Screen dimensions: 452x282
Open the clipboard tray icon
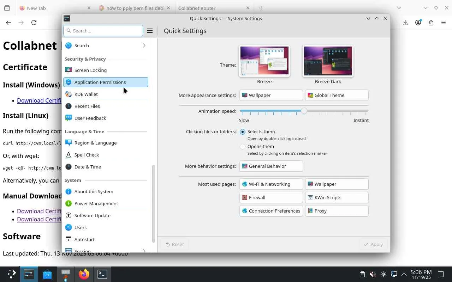[362, 274]
